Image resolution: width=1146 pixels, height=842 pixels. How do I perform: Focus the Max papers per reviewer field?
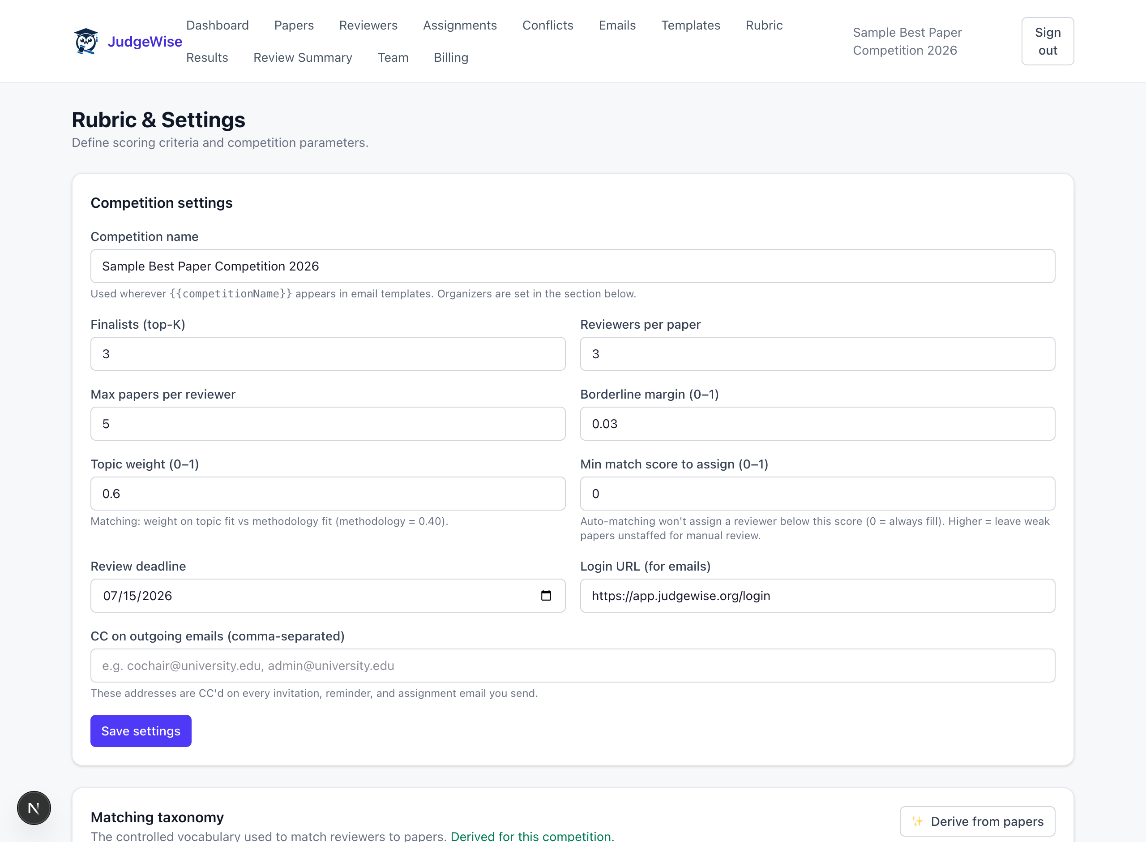[x=328, y=424]
